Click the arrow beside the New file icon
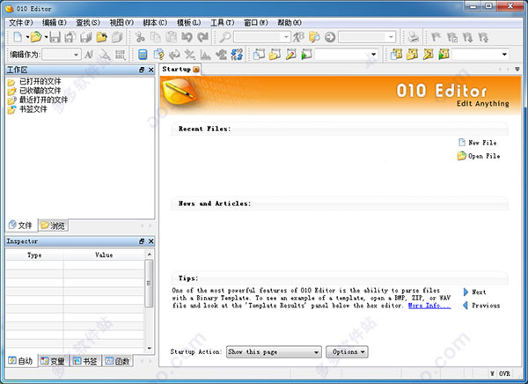 tap(27, 37)
